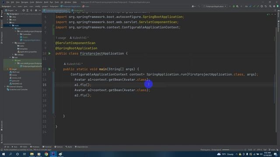Open the Terminal tool window tab
The width and height of the screenshot is (280, 157).
click(x=47, y=147)
